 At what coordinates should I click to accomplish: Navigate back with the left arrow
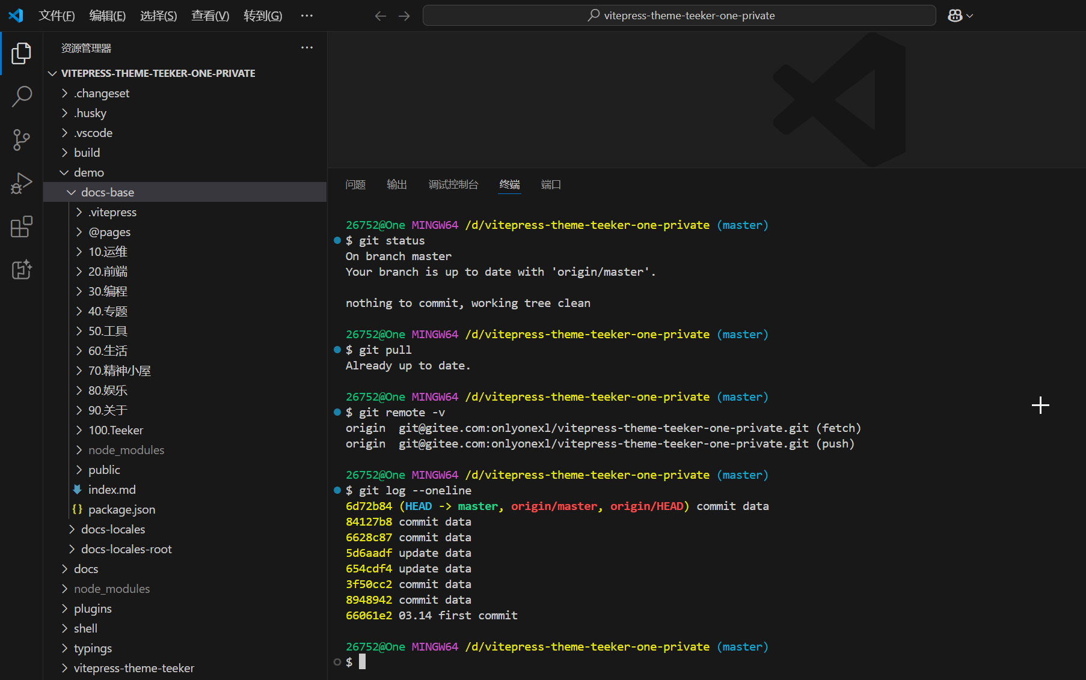(380, 16)
